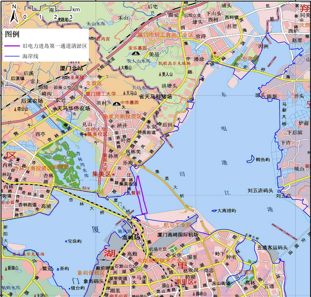
Task: Click the blue 海岸线 legend line symbol
Action: pyautogui.click(x=11, y=56)
